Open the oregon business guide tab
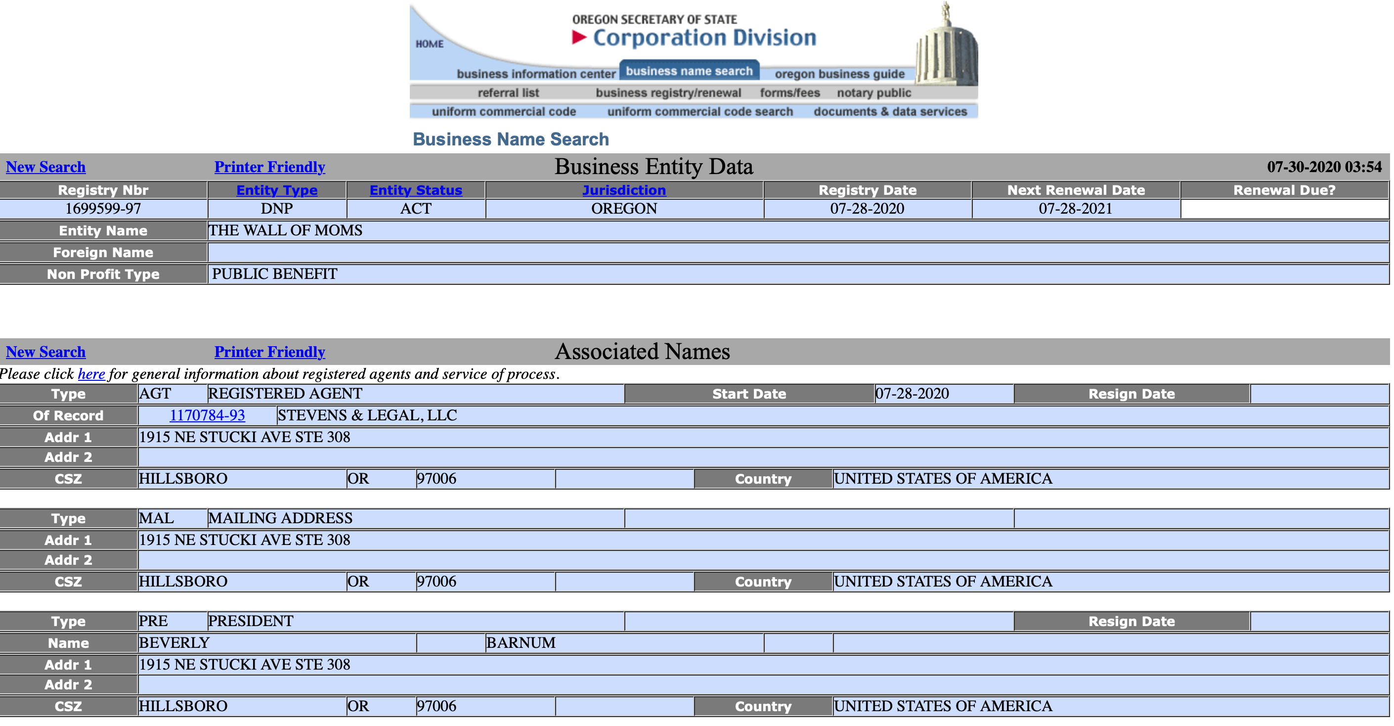This screenshot has height=726, width=1394. (x=839, y=74)
